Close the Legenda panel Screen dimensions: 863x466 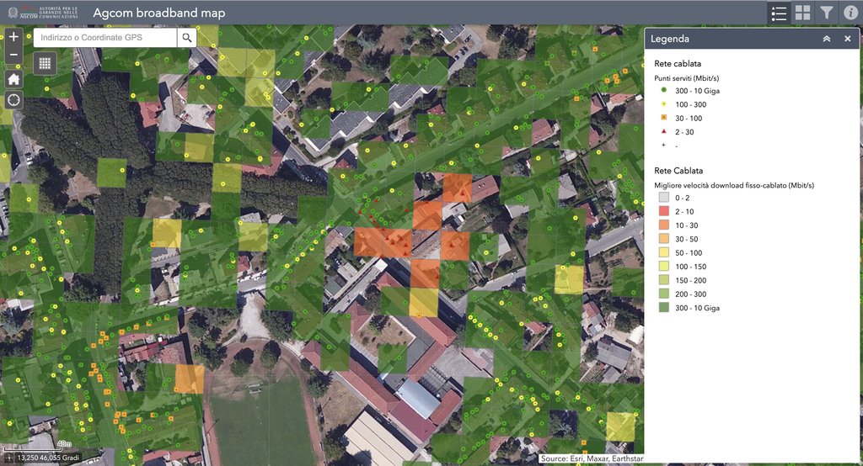[846, 39]
